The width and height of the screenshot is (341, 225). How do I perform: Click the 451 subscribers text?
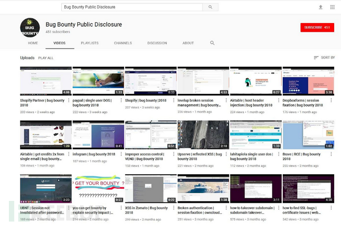[58, 32]
